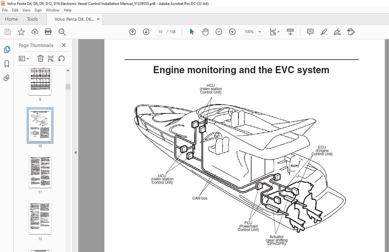Screen dimensions: 389x252
Task: Select the Highlight text pen
Action: [324, 32]
